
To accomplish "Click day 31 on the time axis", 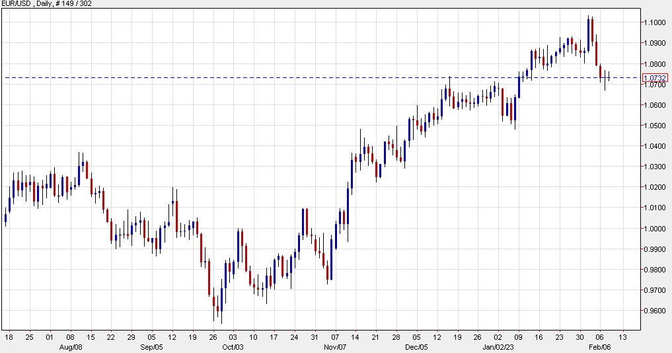I will pos(315,336).
